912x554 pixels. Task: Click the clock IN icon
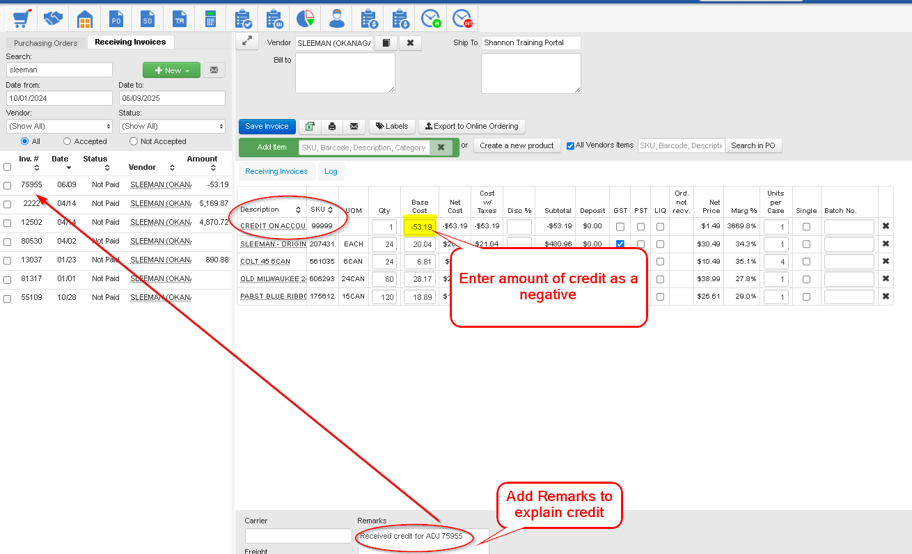432,19
